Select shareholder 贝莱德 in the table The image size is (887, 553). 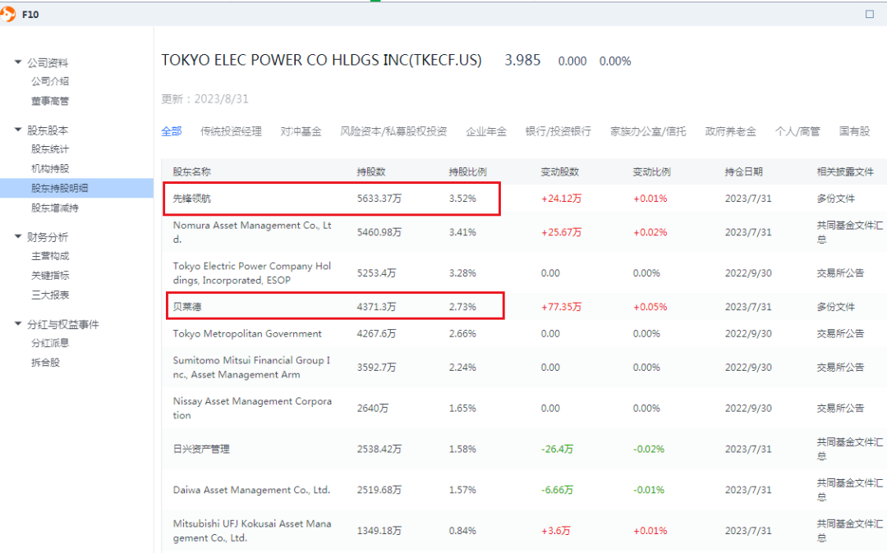click(187, 307)
